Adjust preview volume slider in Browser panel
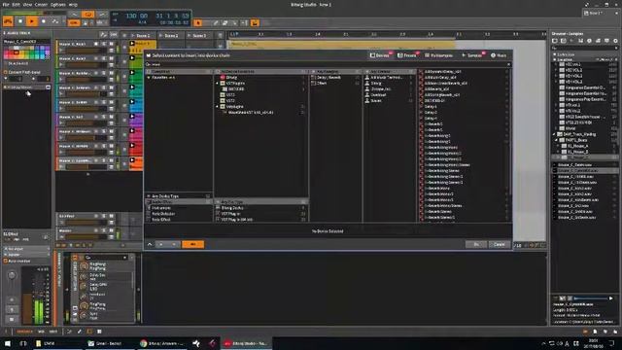This screenshot has height=350, width=622. point(590,298)
